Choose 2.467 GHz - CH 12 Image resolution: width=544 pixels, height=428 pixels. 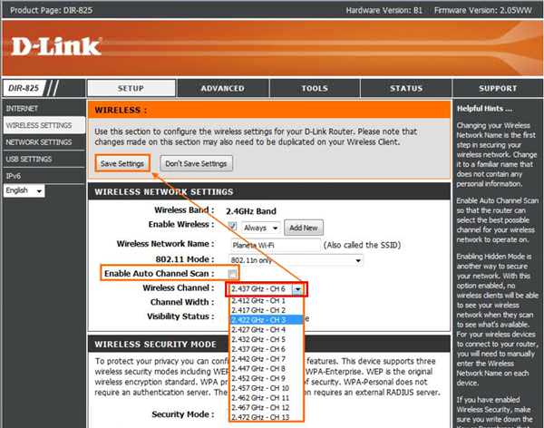pos(267,407)
